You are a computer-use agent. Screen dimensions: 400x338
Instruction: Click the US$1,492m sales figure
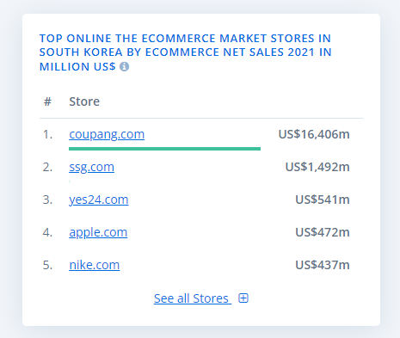[x=317, y=167]
